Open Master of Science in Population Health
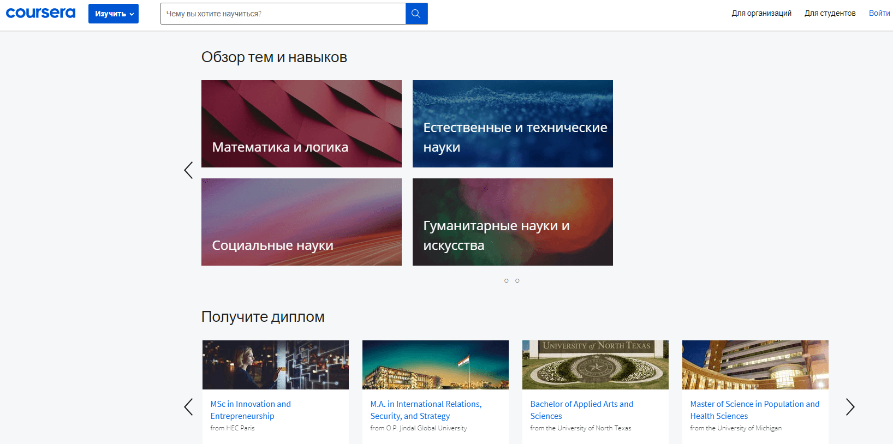893x444 pixels. click(x=754, y=410)
